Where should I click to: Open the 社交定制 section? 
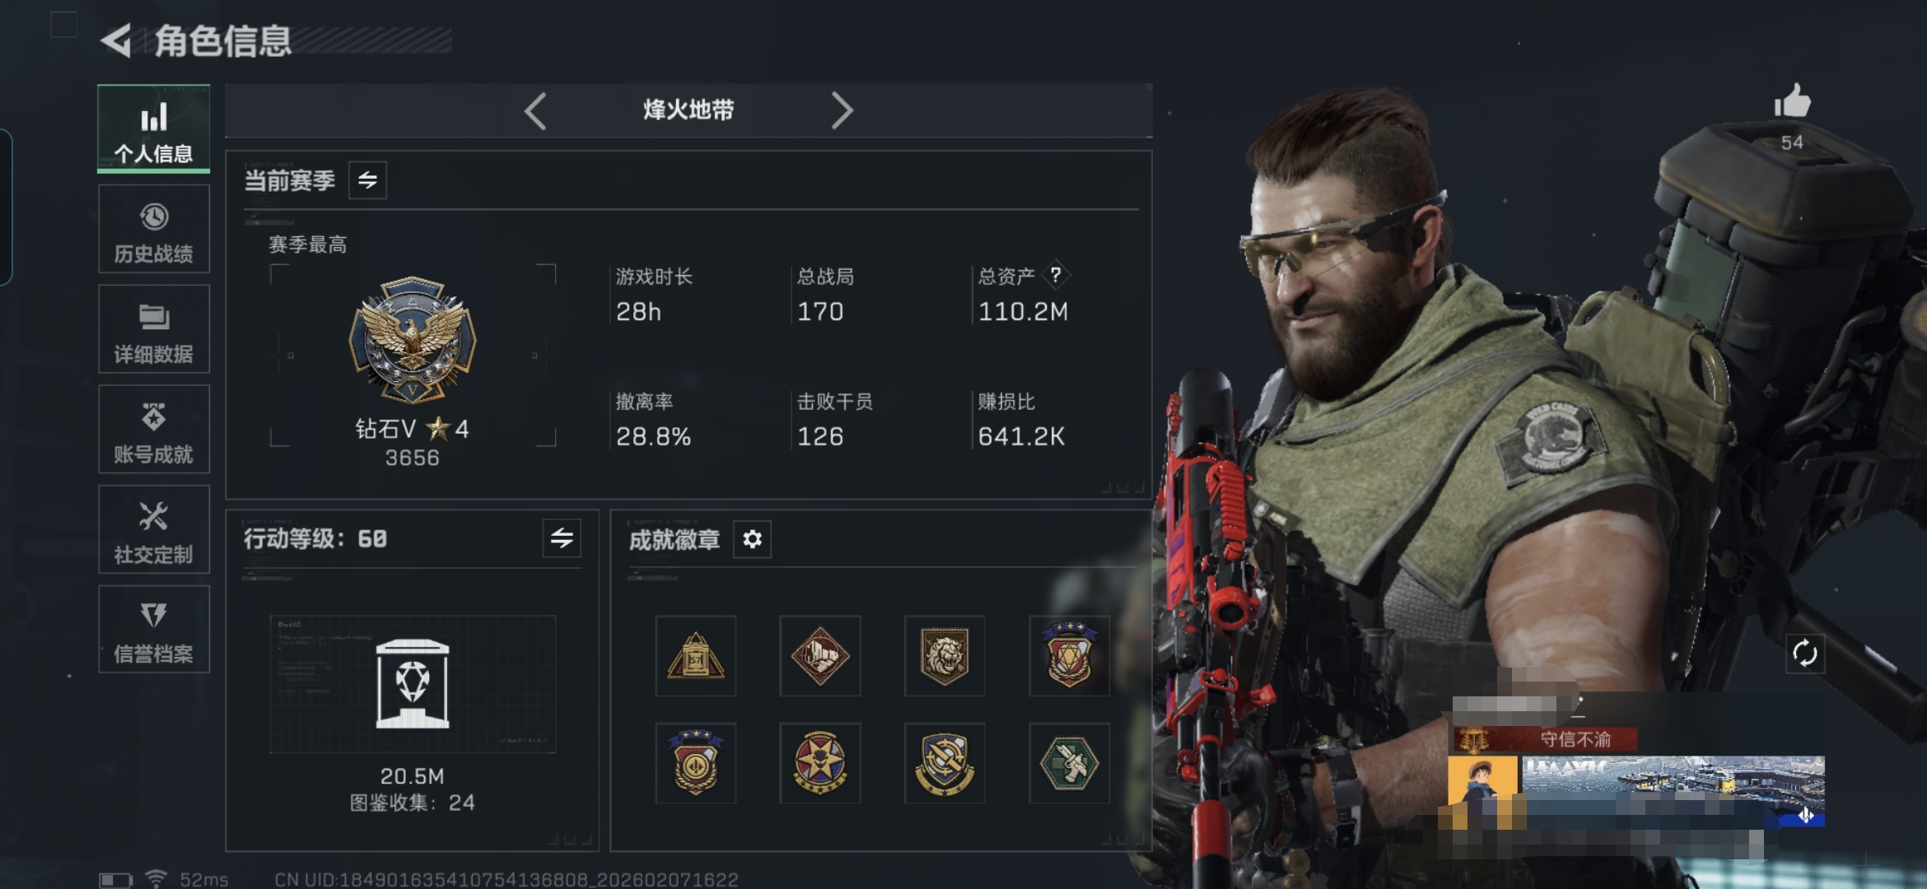[x=154, y=529]
